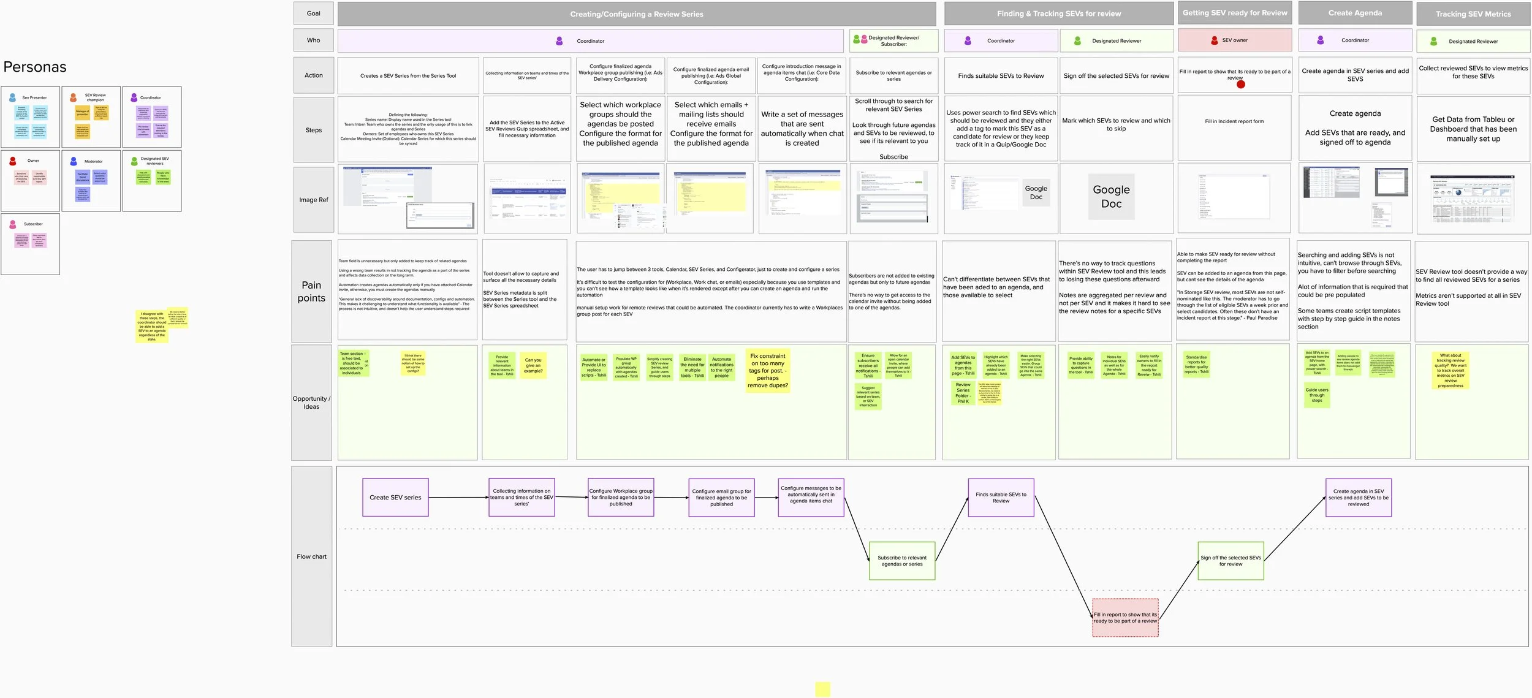Select the Creating/Configuring a Review Series header
1532x698 pixels.
pyautogui.click(x=636, y=14)
